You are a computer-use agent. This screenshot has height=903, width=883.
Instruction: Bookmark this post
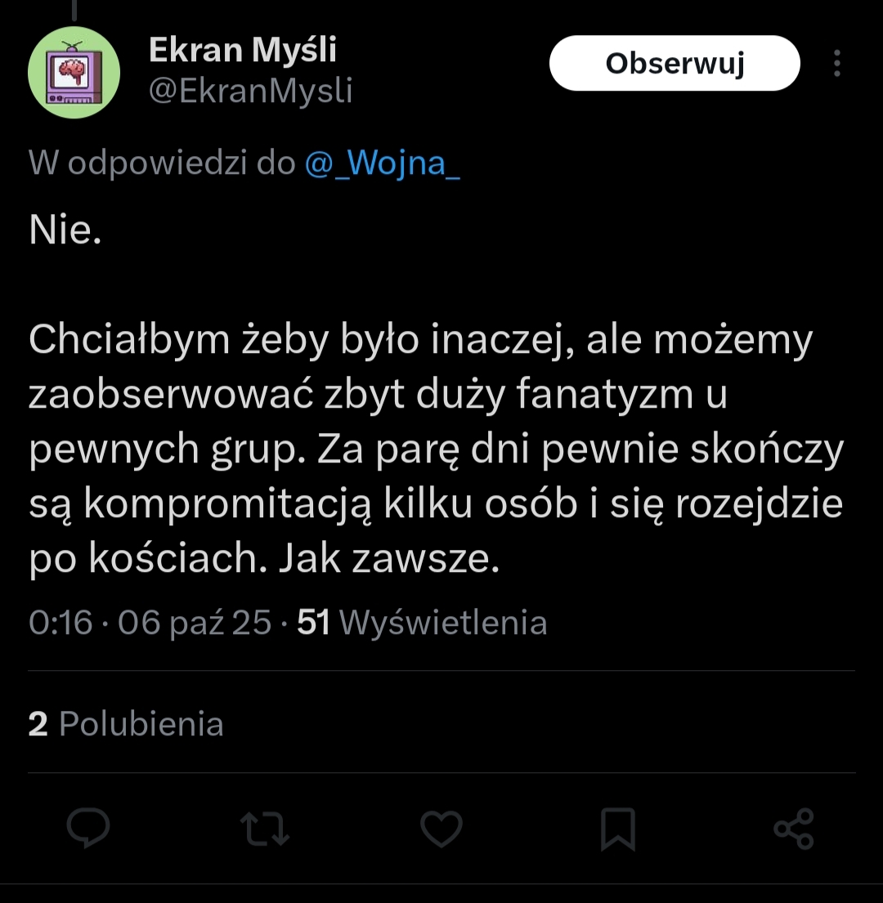point(618,829)
